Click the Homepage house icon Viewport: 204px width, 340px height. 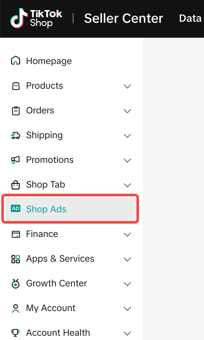(x=16, y=61)
